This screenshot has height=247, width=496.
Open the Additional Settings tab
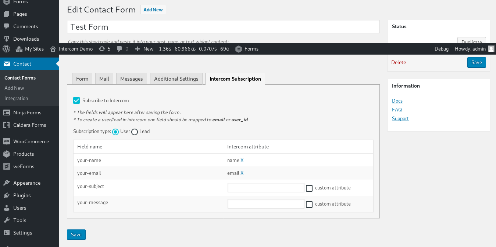pos(176,79)
